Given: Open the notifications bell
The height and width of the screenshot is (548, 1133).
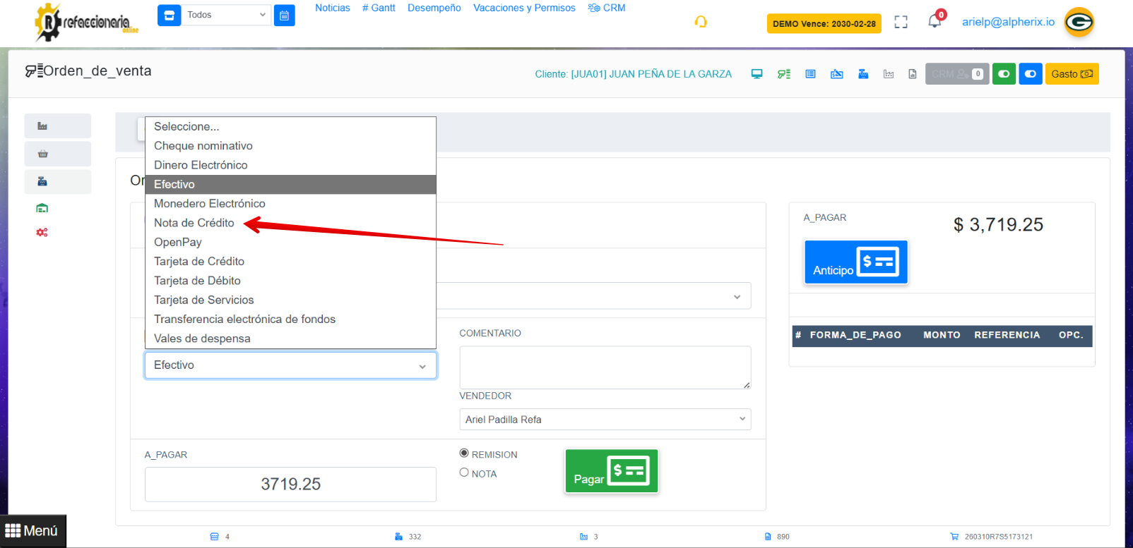Looking at the screenshot, I should [935, 21].
